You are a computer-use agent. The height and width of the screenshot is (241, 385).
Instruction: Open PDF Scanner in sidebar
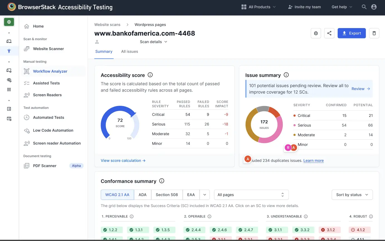pos(53,166)
